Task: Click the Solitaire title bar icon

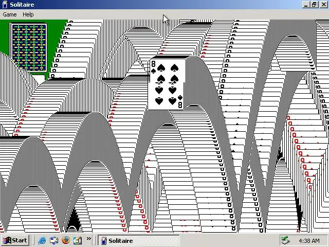Action: (x=5, y=5)
